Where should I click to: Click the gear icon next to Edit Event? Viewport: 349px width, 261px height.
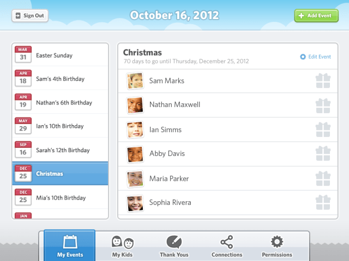pyautogui.click(x=303, y=57)
